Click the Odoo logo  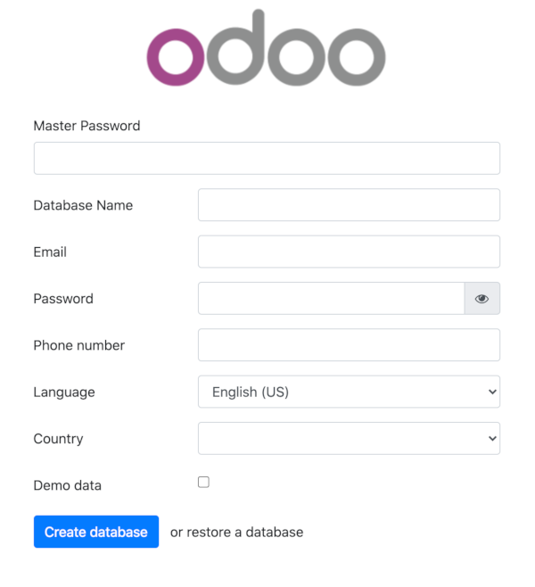point(266,49)
